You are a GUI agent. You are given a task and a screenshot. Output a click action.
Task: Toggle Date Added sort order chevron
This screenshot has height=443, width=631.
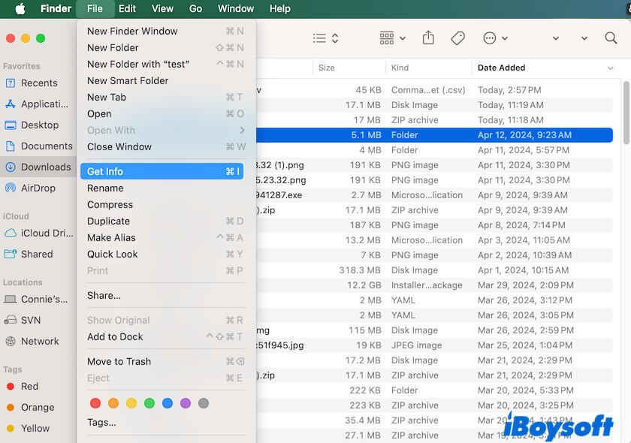(610, 68)
